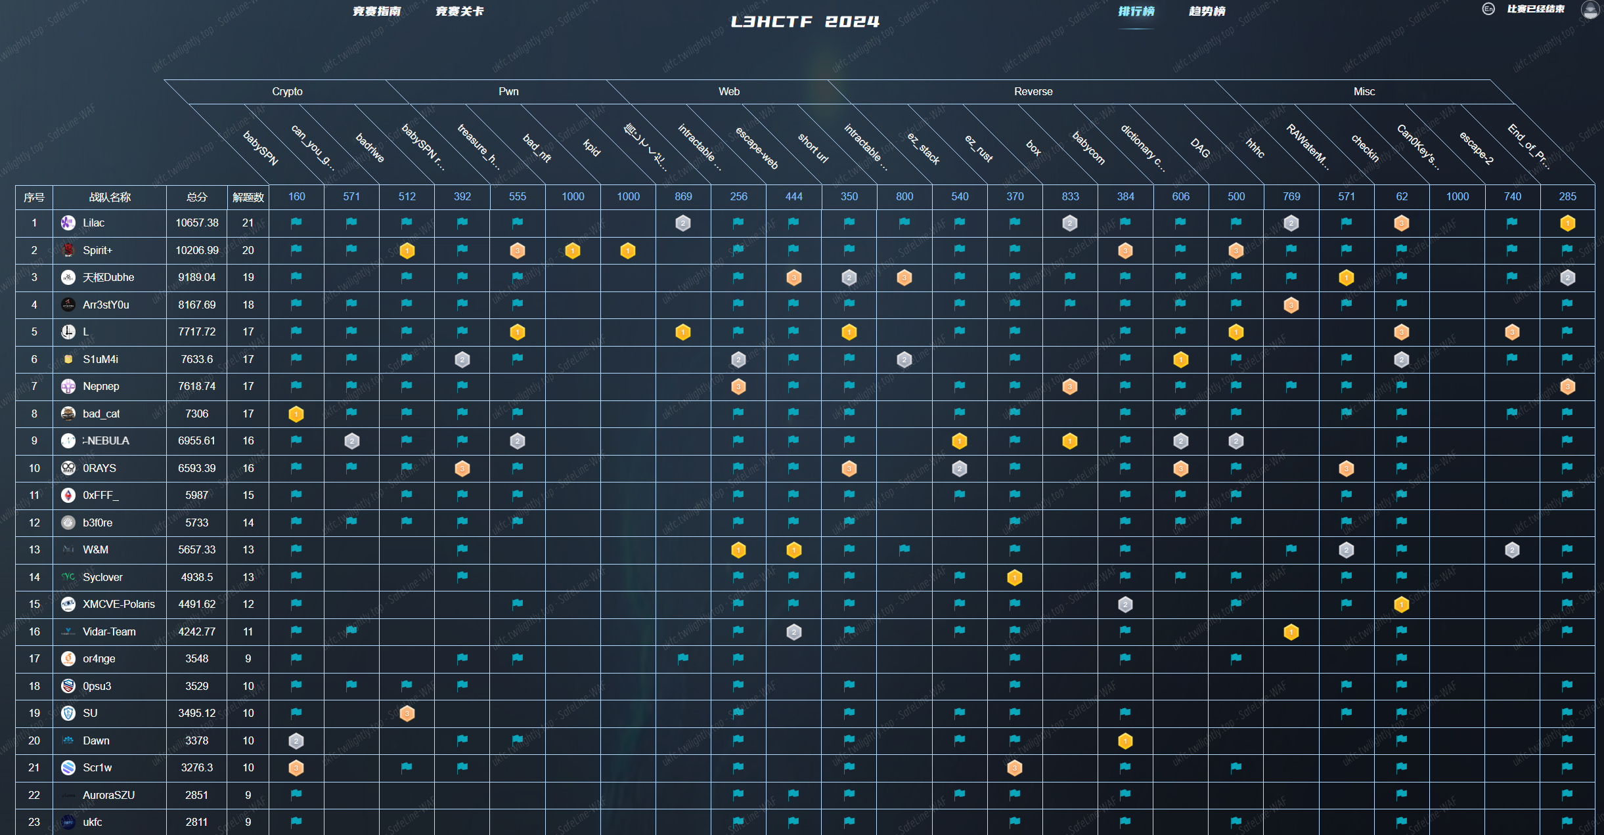Image resolution: width=1604 pixels, height=835 pixels.
Task: Select the 排行榜 tab
Action: tap(1136, 11)
